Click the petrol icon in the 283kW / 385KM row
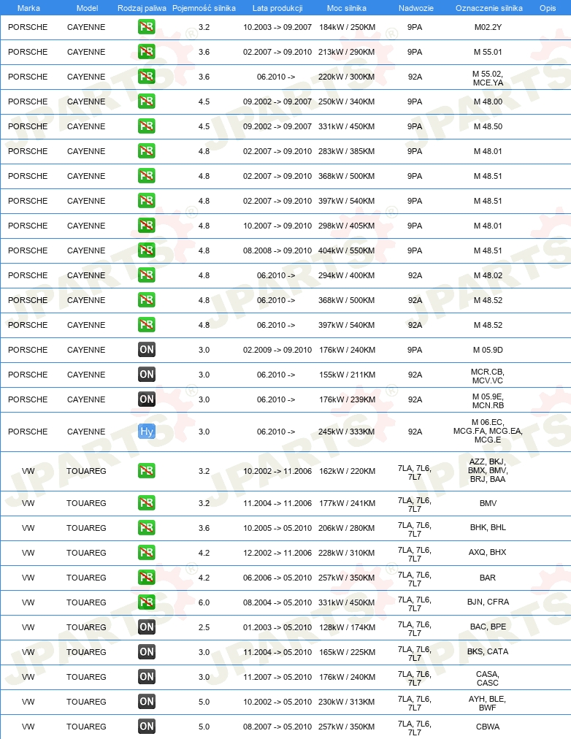This screenshot has height=739, width=571. (x=147, y=151)
